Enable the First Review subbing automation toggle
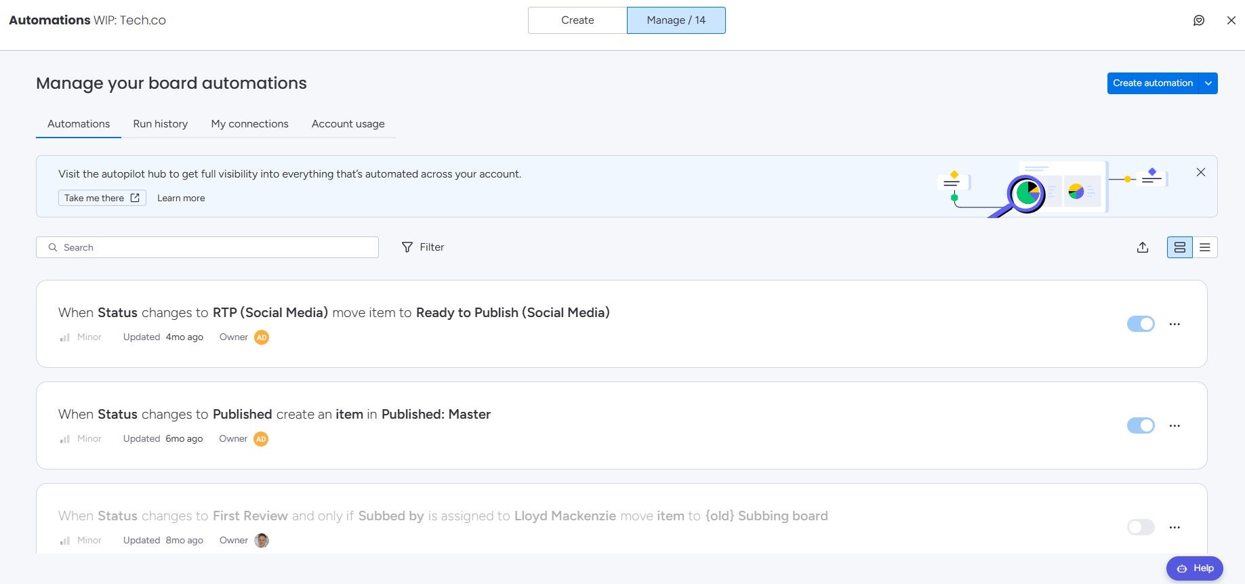Viewport: 1245px width, 584px height. (1140, 527)
